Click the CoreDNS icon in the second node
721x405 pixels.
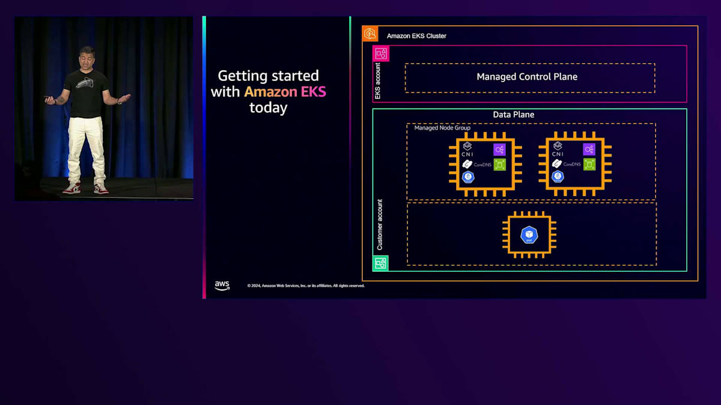pyautogui.click(x=557, y=164)
